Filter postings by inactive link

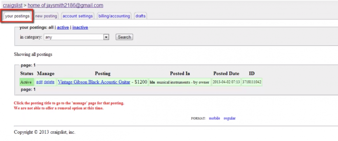pos(80,27)
